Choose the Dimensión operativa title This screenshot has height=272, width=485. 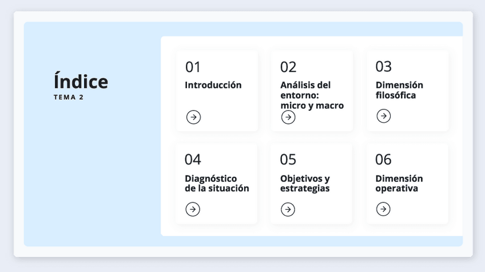click(399, 184)
